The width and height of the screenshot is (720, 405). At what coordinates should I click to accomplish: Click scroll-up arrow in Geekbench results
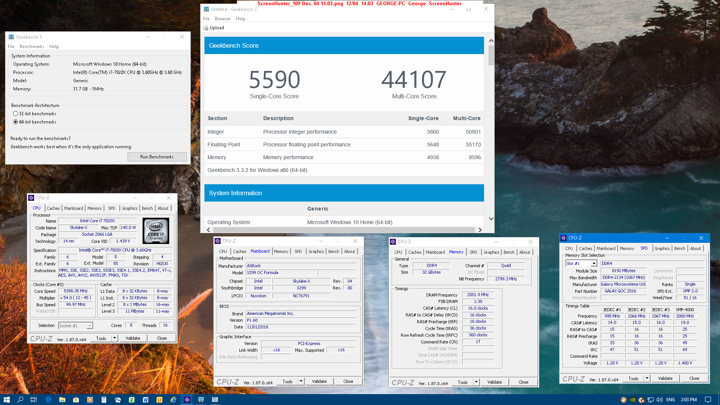pyautogui.click(x=491, y=41)
